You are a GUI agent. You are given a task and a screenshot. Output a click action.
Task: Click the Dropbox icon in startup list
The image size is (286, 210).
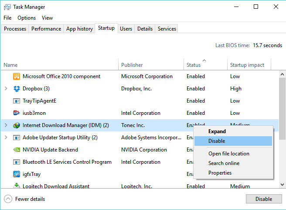pyautogui.click(x=17, y=89)
